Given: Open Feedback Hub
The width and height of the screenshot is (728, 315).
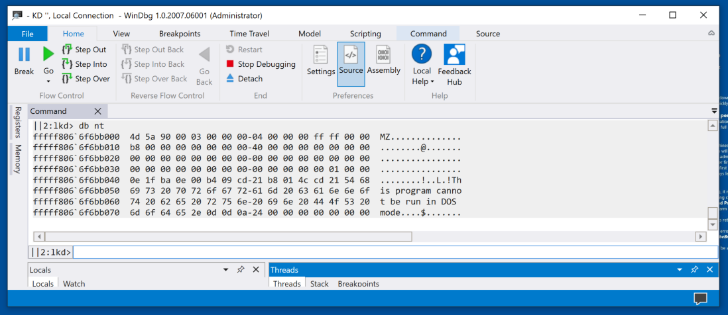Looking at the screenshot, I should (x=454, y=65).
